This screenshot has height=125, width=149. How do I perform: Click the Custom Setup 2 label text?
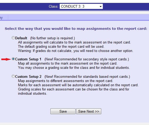[28, 76]
